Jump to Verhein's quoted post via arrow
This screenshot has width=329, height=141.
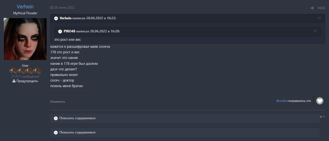pos(319,18)
